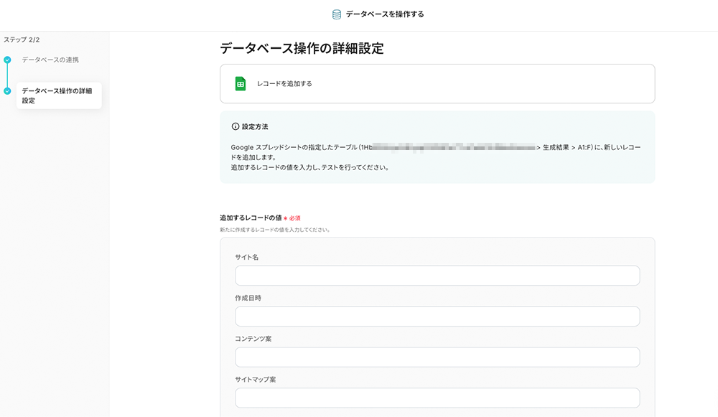Click the 追加するレコードの値 section label

coord(250,217)
